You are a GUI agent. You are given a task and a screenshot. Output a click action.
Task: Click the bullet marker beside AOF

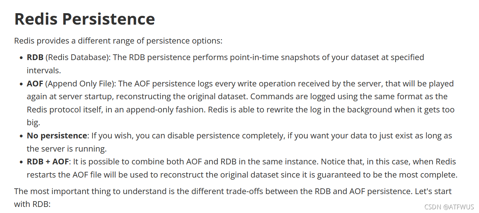coord(21,84)
